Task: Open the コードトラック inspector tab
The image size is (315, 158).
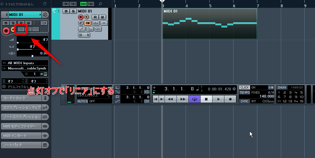Action: pos(21,98)
